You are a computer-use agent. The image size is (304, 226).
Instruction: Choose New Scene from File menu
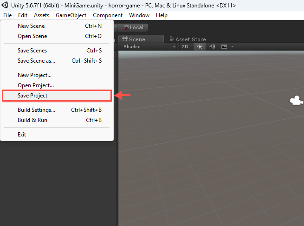click(57, 26)
